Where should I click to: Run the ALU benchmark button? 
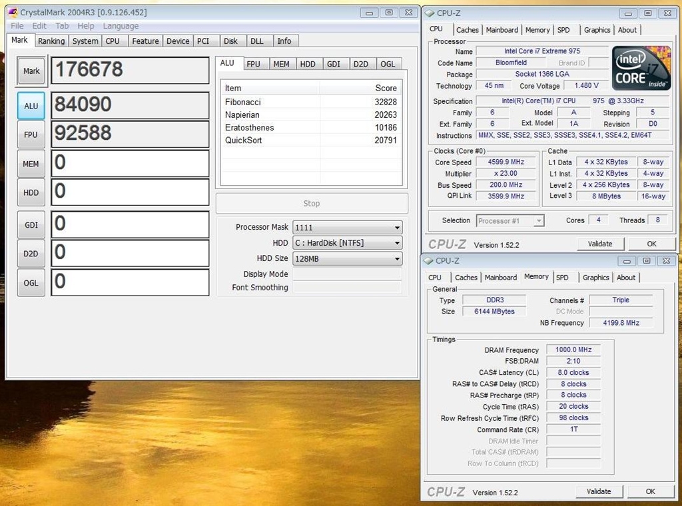coord(31,106)
